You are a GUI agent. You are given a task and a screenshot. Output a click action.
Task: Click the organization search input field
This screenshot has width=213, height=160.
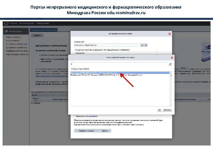[119, 64]
